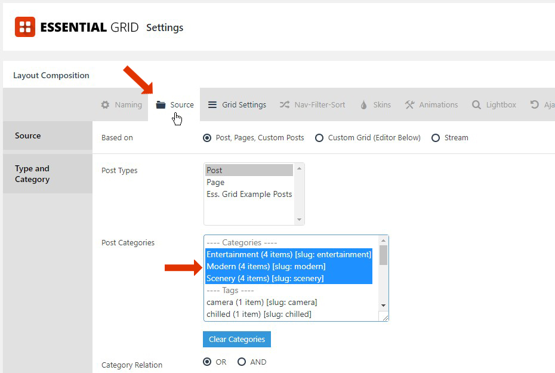555x373 pixels.
Task: Click Post Types list scroll-down arrow
Action: click(299, 220)
